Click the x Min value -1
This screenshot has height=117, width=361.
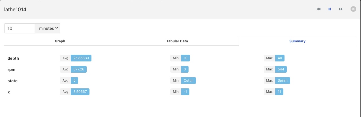tap(185, 92)
